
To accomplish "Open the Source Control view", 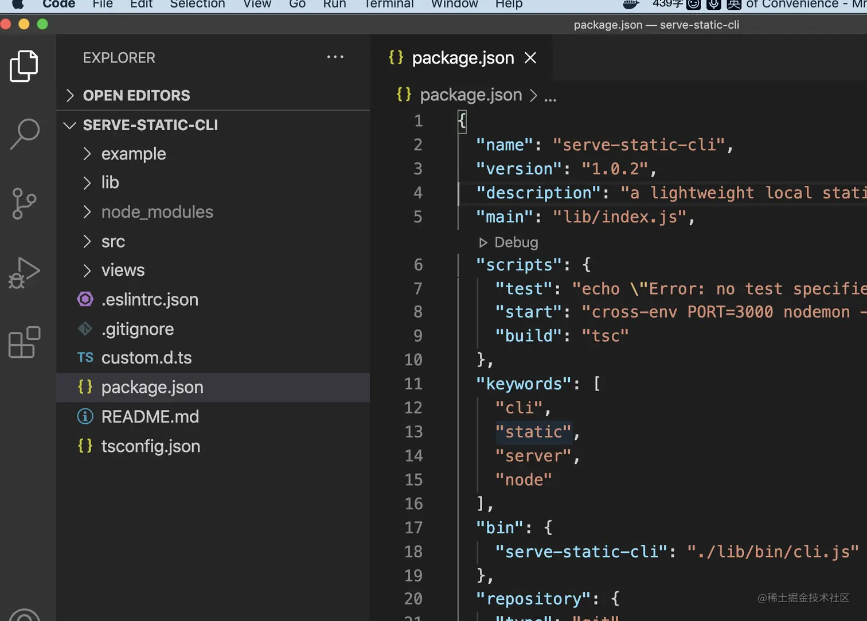I will click(24, 204).
